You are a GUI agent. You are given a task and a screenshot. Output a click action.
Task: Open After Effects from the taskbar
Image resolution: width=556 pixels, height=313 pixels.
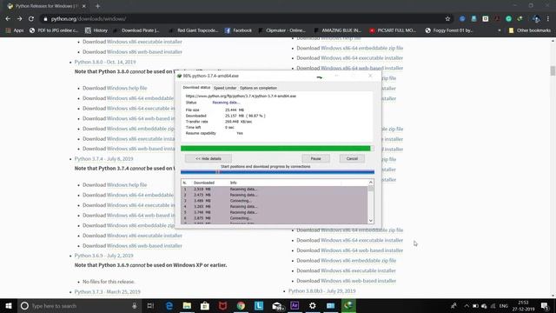click(295, 305)
